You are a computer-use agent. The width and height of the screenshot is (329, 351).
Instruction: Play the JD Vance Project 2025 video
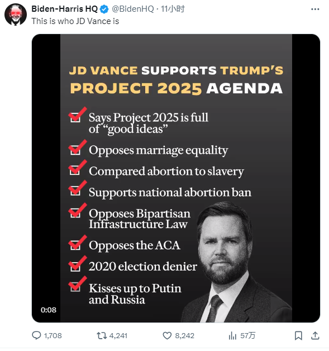176,178
